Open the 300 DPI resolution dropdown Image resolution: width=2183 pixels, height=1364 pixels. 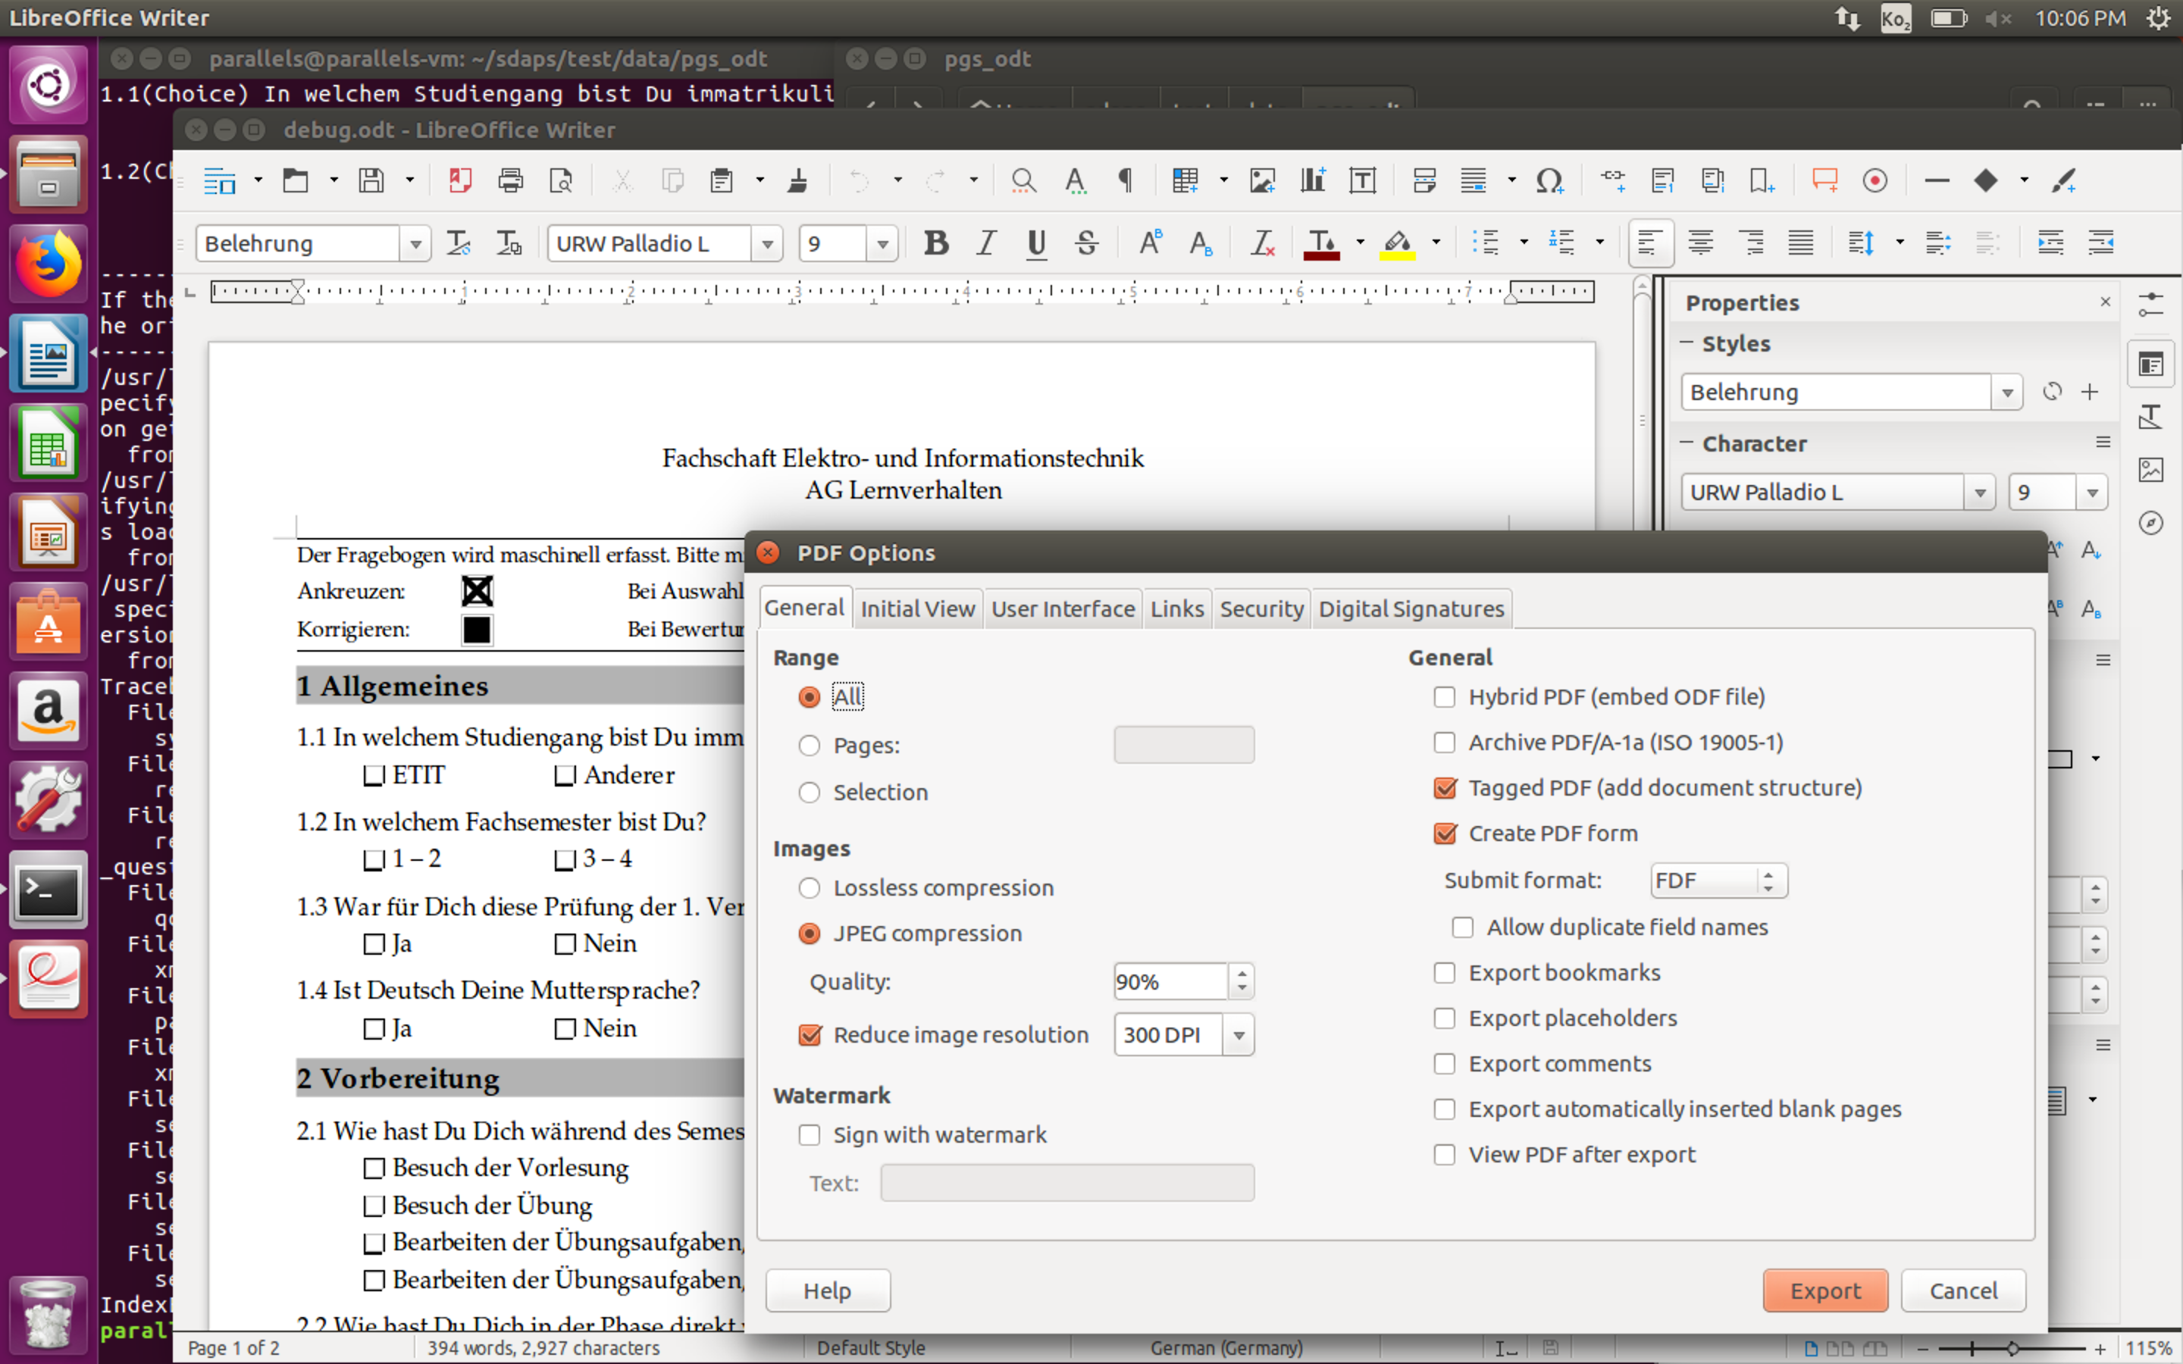point(1239,1034)
